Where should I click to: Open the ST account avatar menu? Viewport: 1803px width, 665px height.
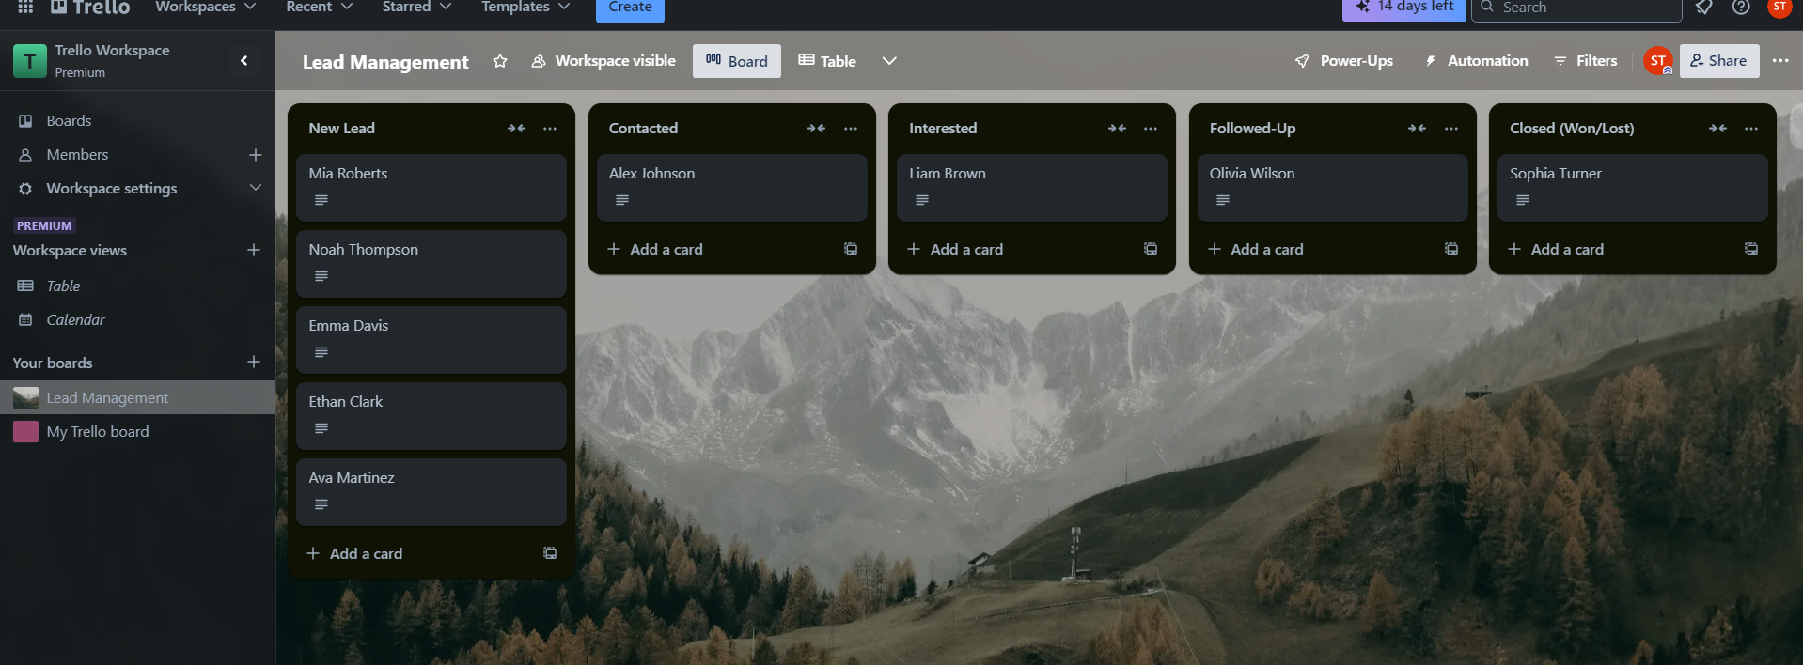click(x=1779, y=8)
